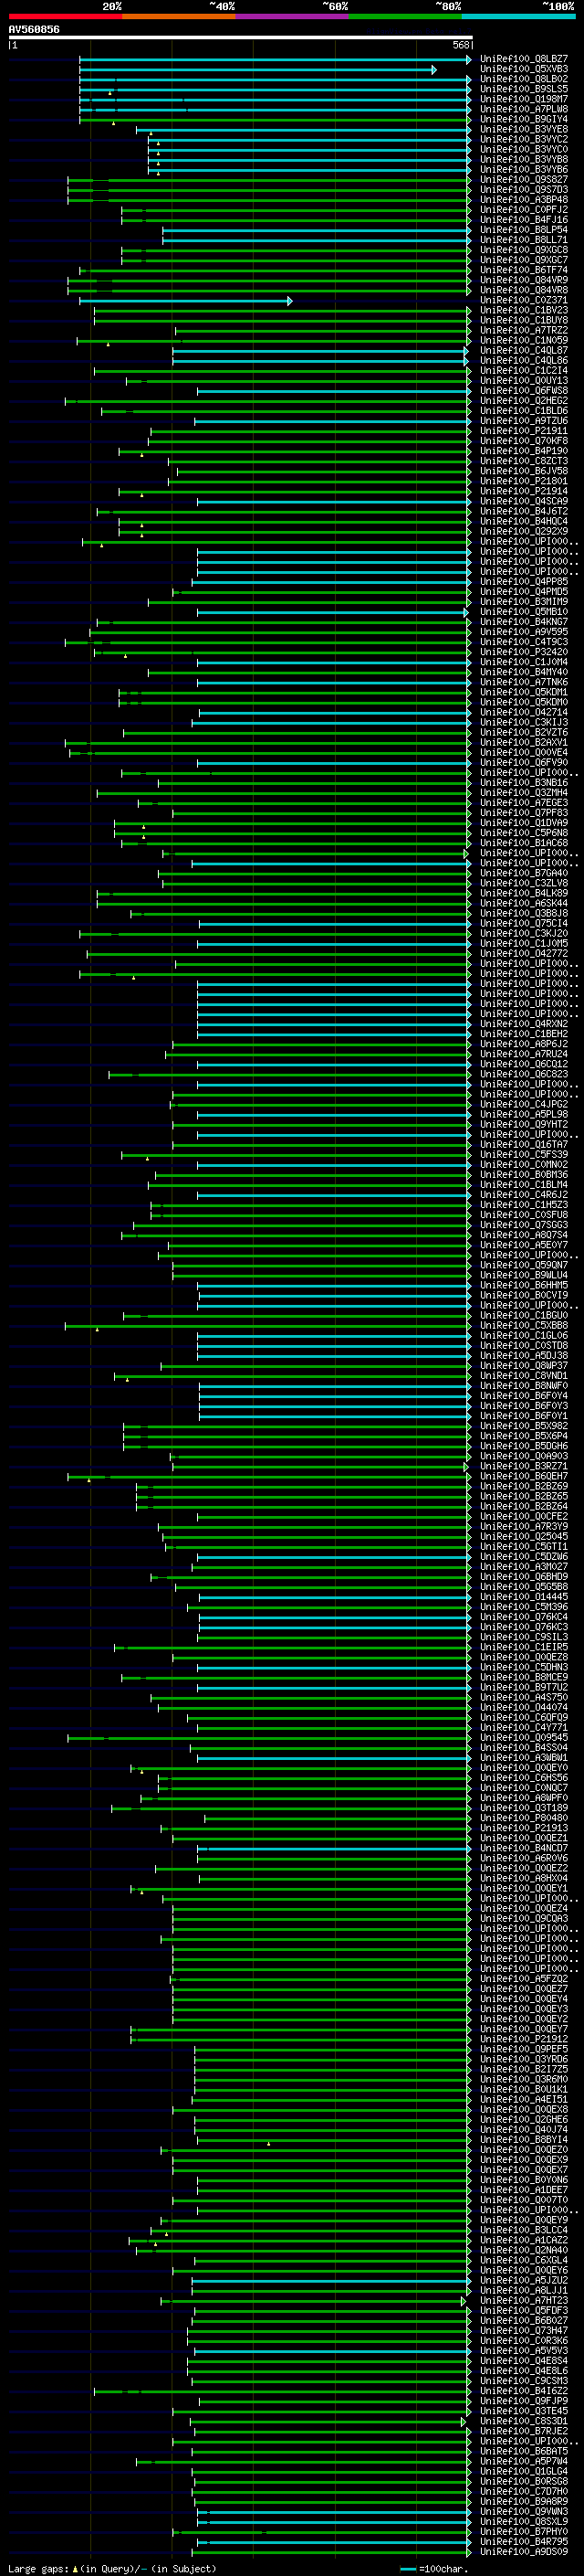This screenshot has width=584, height=2576.
Task: Click the red 20% identity legend bar
Action: click(x=65, y=16)
